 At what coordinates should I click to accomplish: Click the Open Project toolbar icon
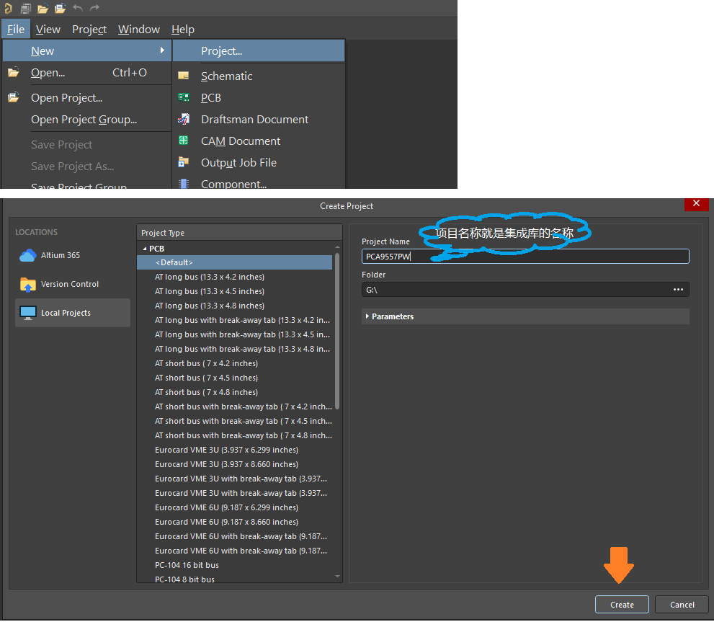pyautogui.click(x=60, y=8)
